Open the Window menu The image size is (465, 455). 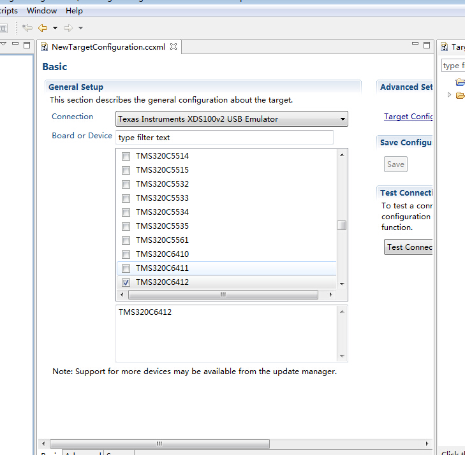click(x=42, y=11)
